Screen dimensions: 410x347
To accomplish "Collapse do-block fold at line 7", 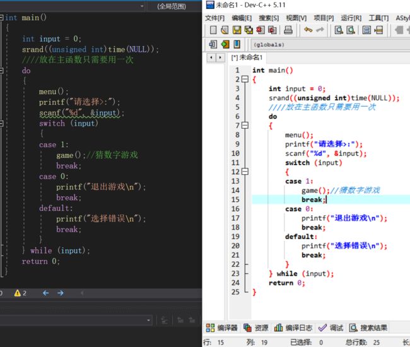I will tap(245, 126).
